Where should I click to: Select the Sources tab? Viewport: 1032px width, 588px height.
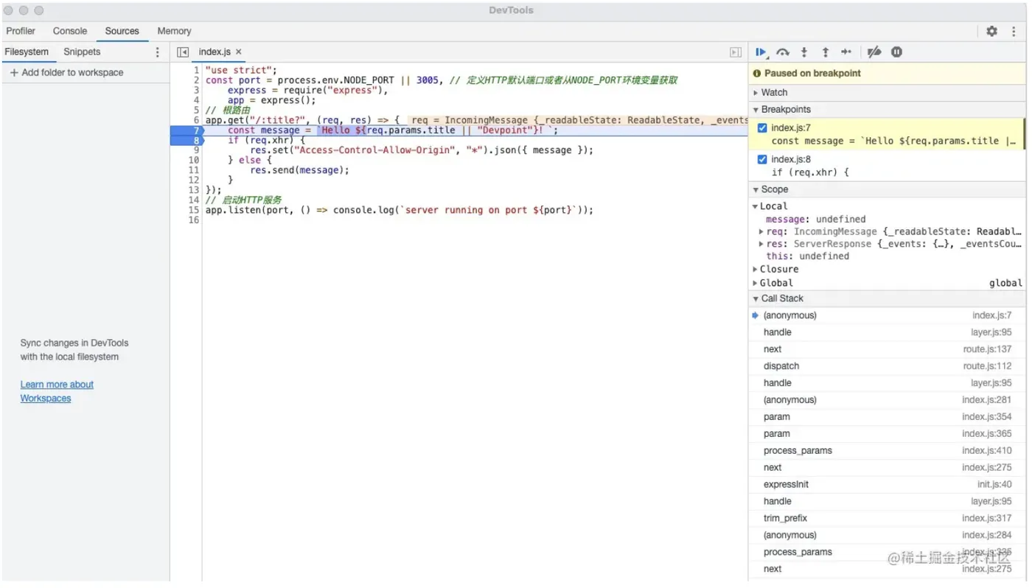122,31
